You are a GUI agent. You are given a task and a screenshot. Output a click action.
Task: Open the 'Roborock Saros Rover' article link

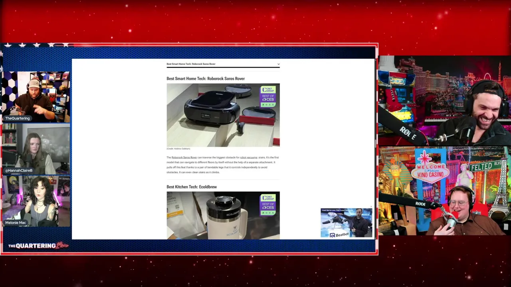tap(184, 157)
